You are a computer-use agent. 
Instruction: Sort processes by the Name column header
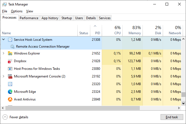(x=39, y=30)
